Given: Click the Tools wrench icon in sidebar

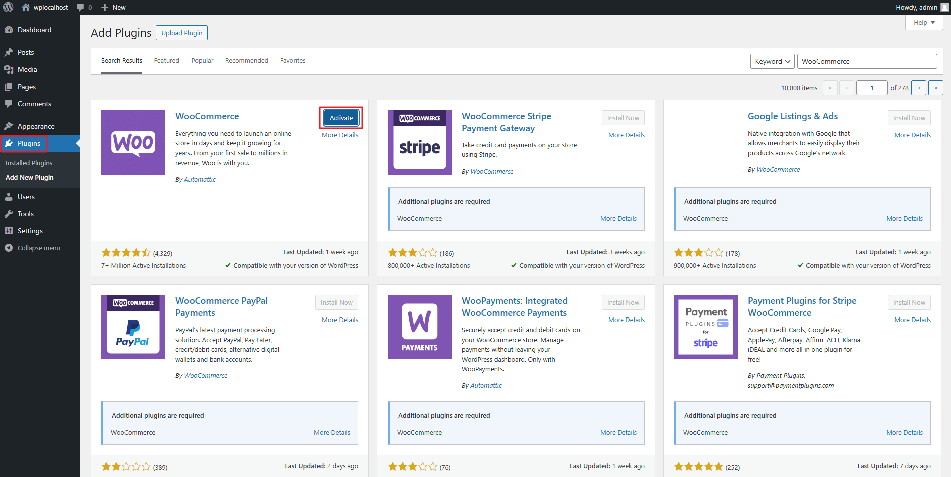Looking at the screenshot, I should pos(9,214).
